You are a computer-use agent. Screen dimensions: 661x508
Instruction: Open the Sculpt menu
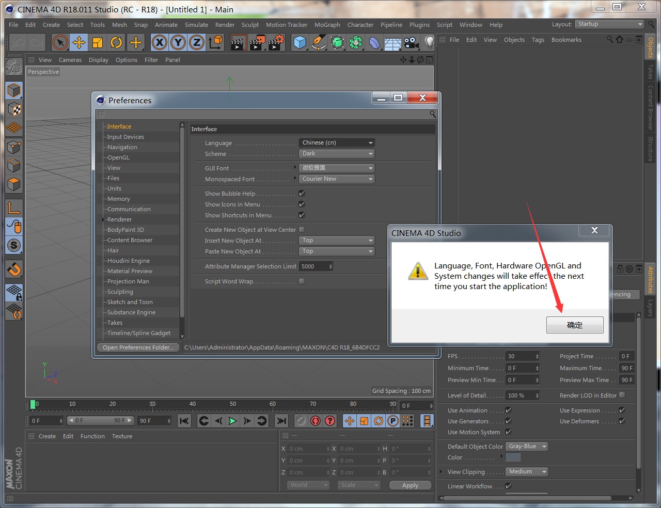tap(250, 24)
